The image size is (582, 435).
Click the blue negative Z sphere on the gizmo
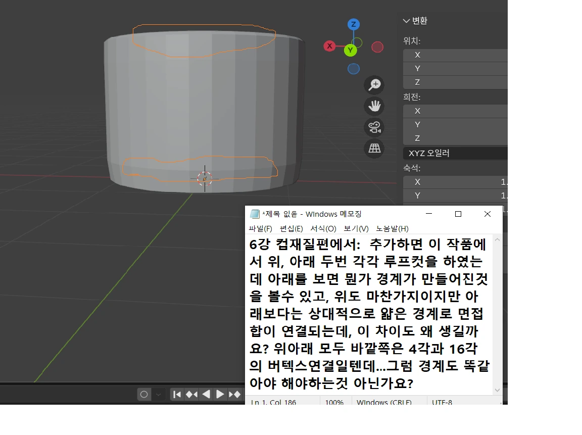point(353,69)
